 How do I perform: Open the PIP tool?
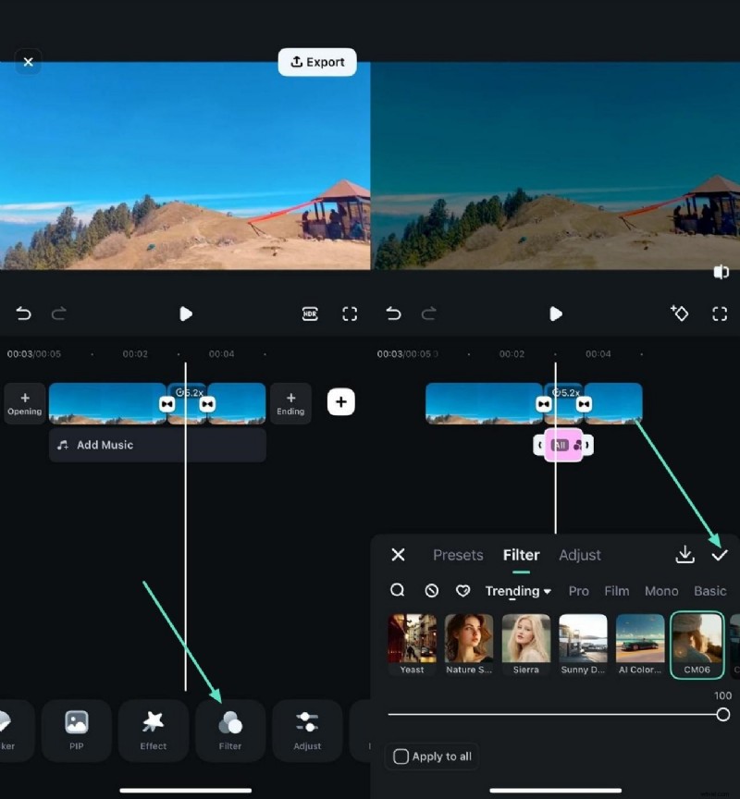(77, 731)
